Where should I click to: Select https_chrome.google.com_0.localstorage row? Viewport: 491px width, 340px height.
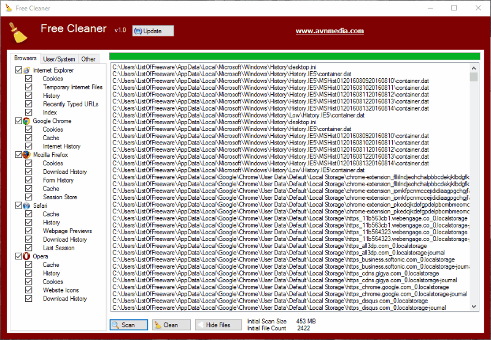click(280, 287)
